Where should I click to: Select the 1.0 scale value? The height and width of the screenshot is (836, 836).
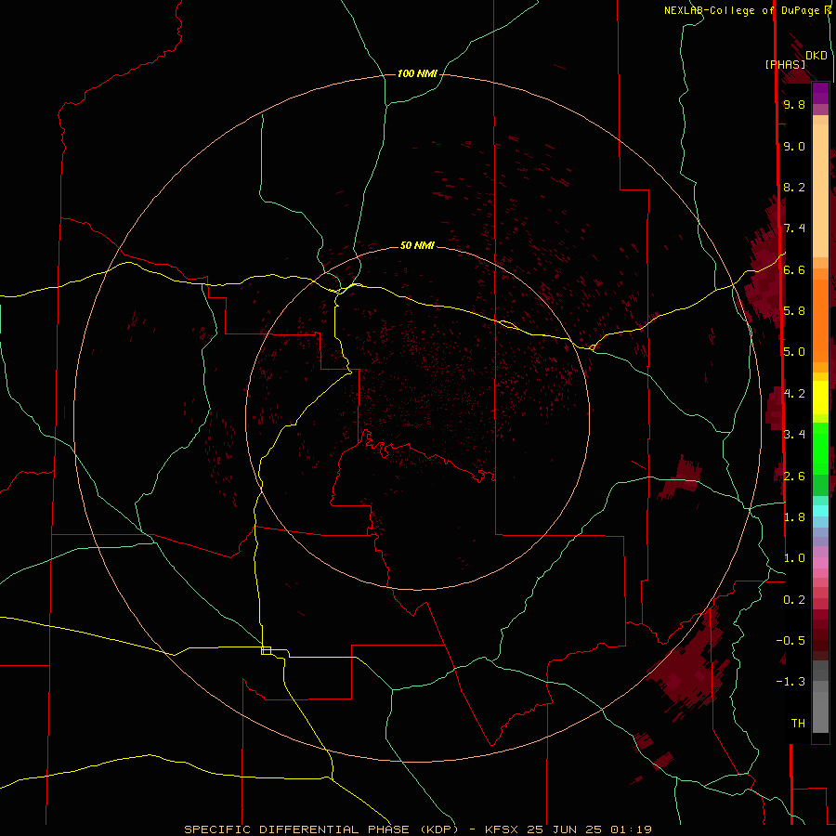794,557
